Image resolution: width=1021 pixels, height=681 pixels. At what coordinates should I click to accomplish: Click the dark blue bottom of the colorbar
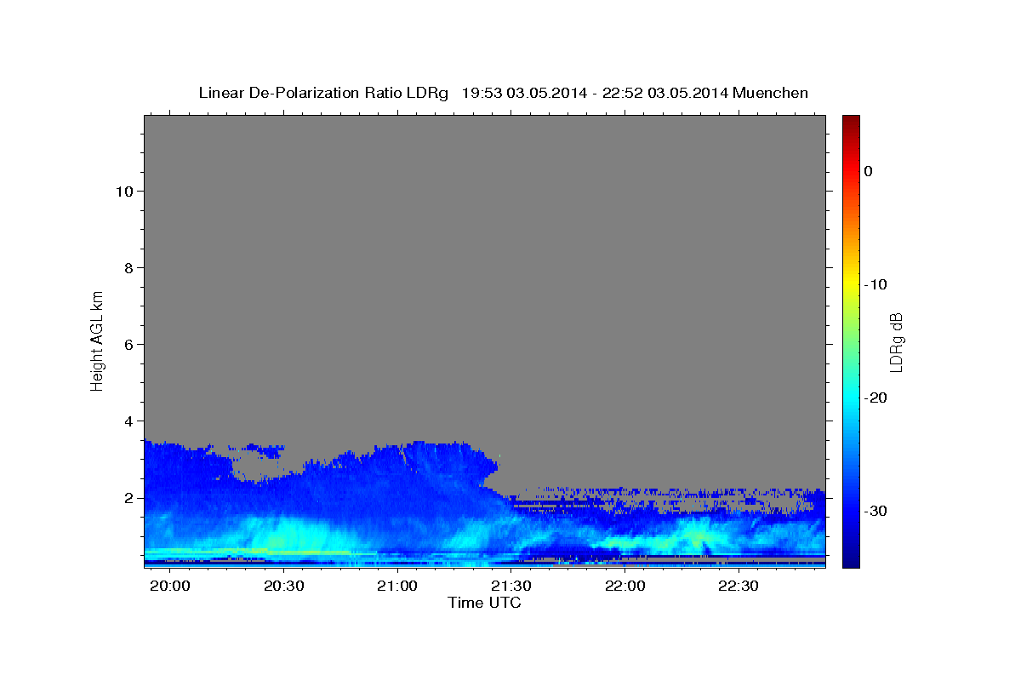pos(851,560)
